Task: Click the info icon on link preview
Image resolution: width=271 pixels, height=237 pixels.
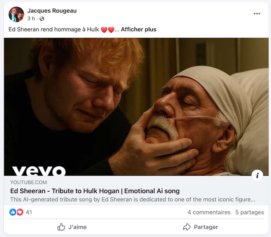Action: (x=257, y=175)
